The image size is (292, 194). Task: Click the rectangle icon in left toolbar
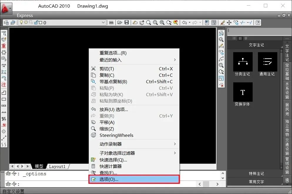pos(4,99)
